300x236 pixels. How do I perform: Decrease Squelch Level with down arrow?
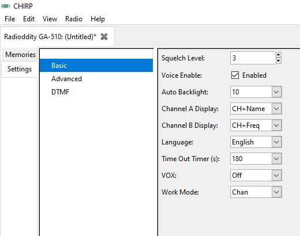[x=278, y=61]
